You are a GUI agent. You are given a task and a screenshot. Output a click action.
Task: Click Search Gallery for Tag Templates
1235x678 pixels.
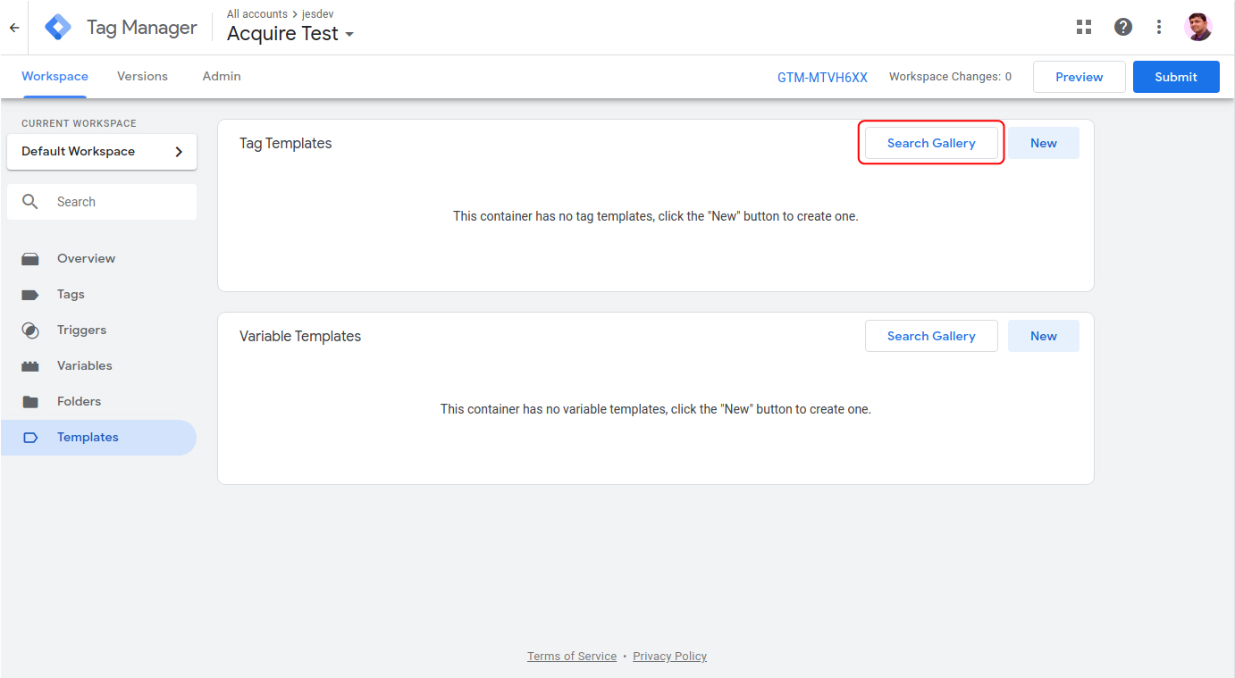(x=931, y=143)
